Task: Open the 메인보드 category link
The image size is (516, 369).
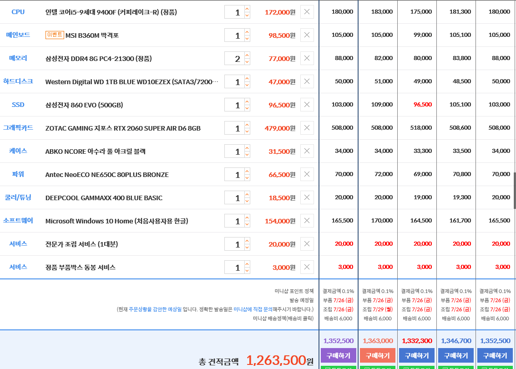Action: (x=18, y=35)
